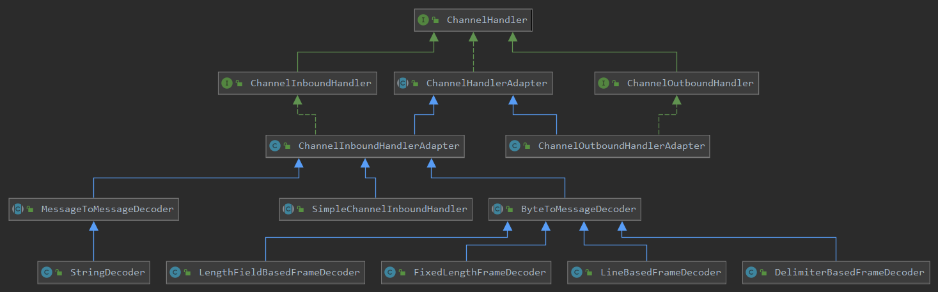Click the abstract class icon on ByteToMessageDecoder
The width and height of the screenshot is (938, 292).
[497, 209]
